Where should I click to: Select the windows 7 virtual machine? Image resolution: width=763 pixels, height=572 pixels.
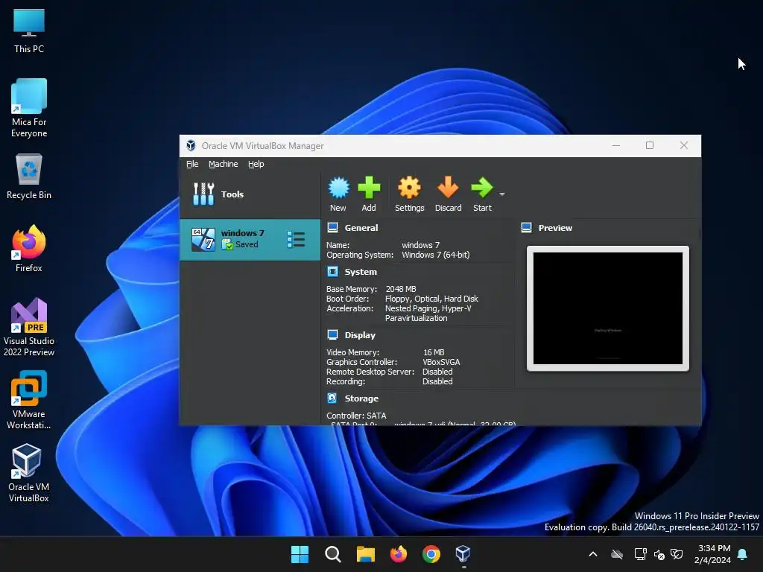coord(250,239)
